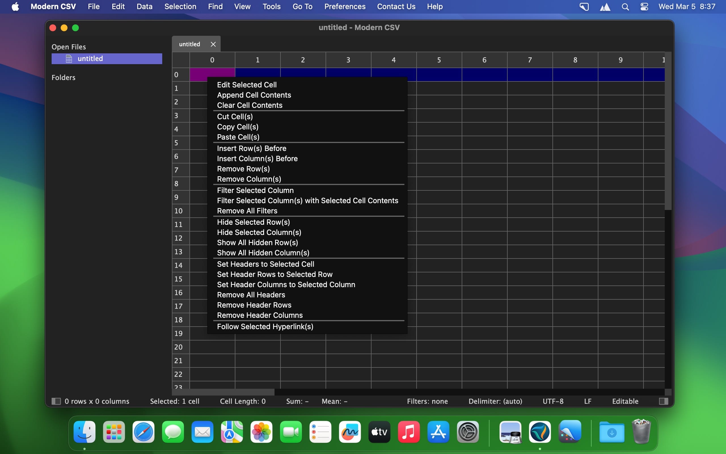Select Cut Cell(s) in context menu
This screenshot has width=726, height=454.
pyautogui.click(x=235, y=117)
